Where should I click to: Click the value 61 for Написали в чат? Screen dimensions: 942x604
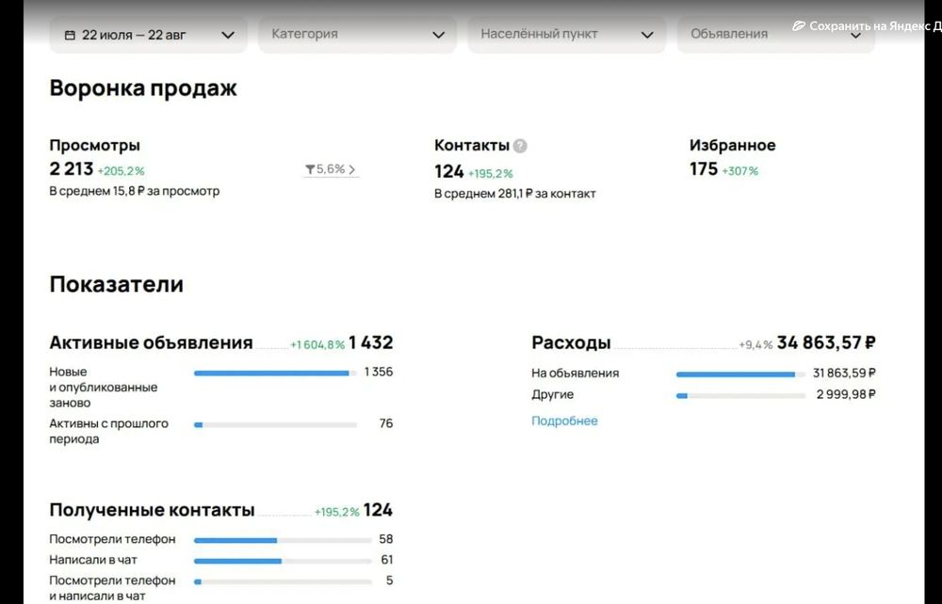point(387,560)
